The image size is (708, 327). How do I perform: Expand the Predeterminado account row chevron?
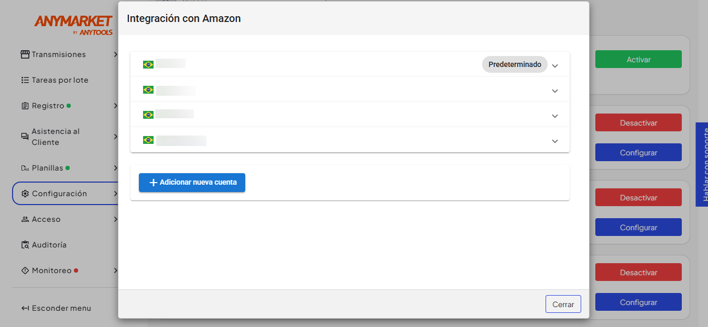[x=555, y=66]
